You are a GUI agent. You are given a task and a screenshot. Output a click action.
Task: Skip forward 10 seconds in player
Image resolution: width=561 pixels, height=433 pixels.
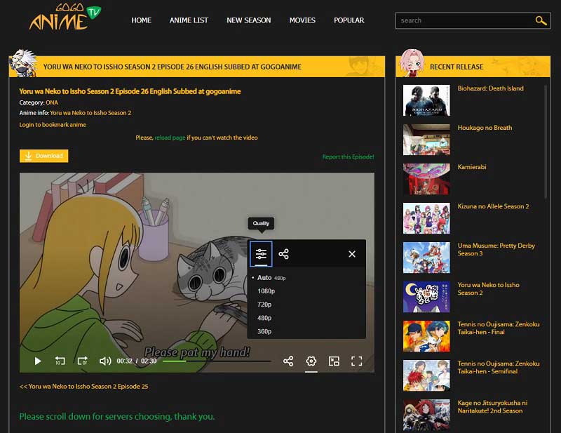82,361
